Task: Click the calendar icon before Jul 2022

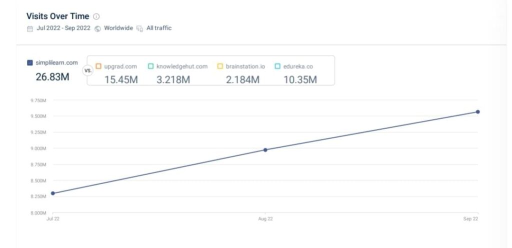Action: (x=29, y=28)
